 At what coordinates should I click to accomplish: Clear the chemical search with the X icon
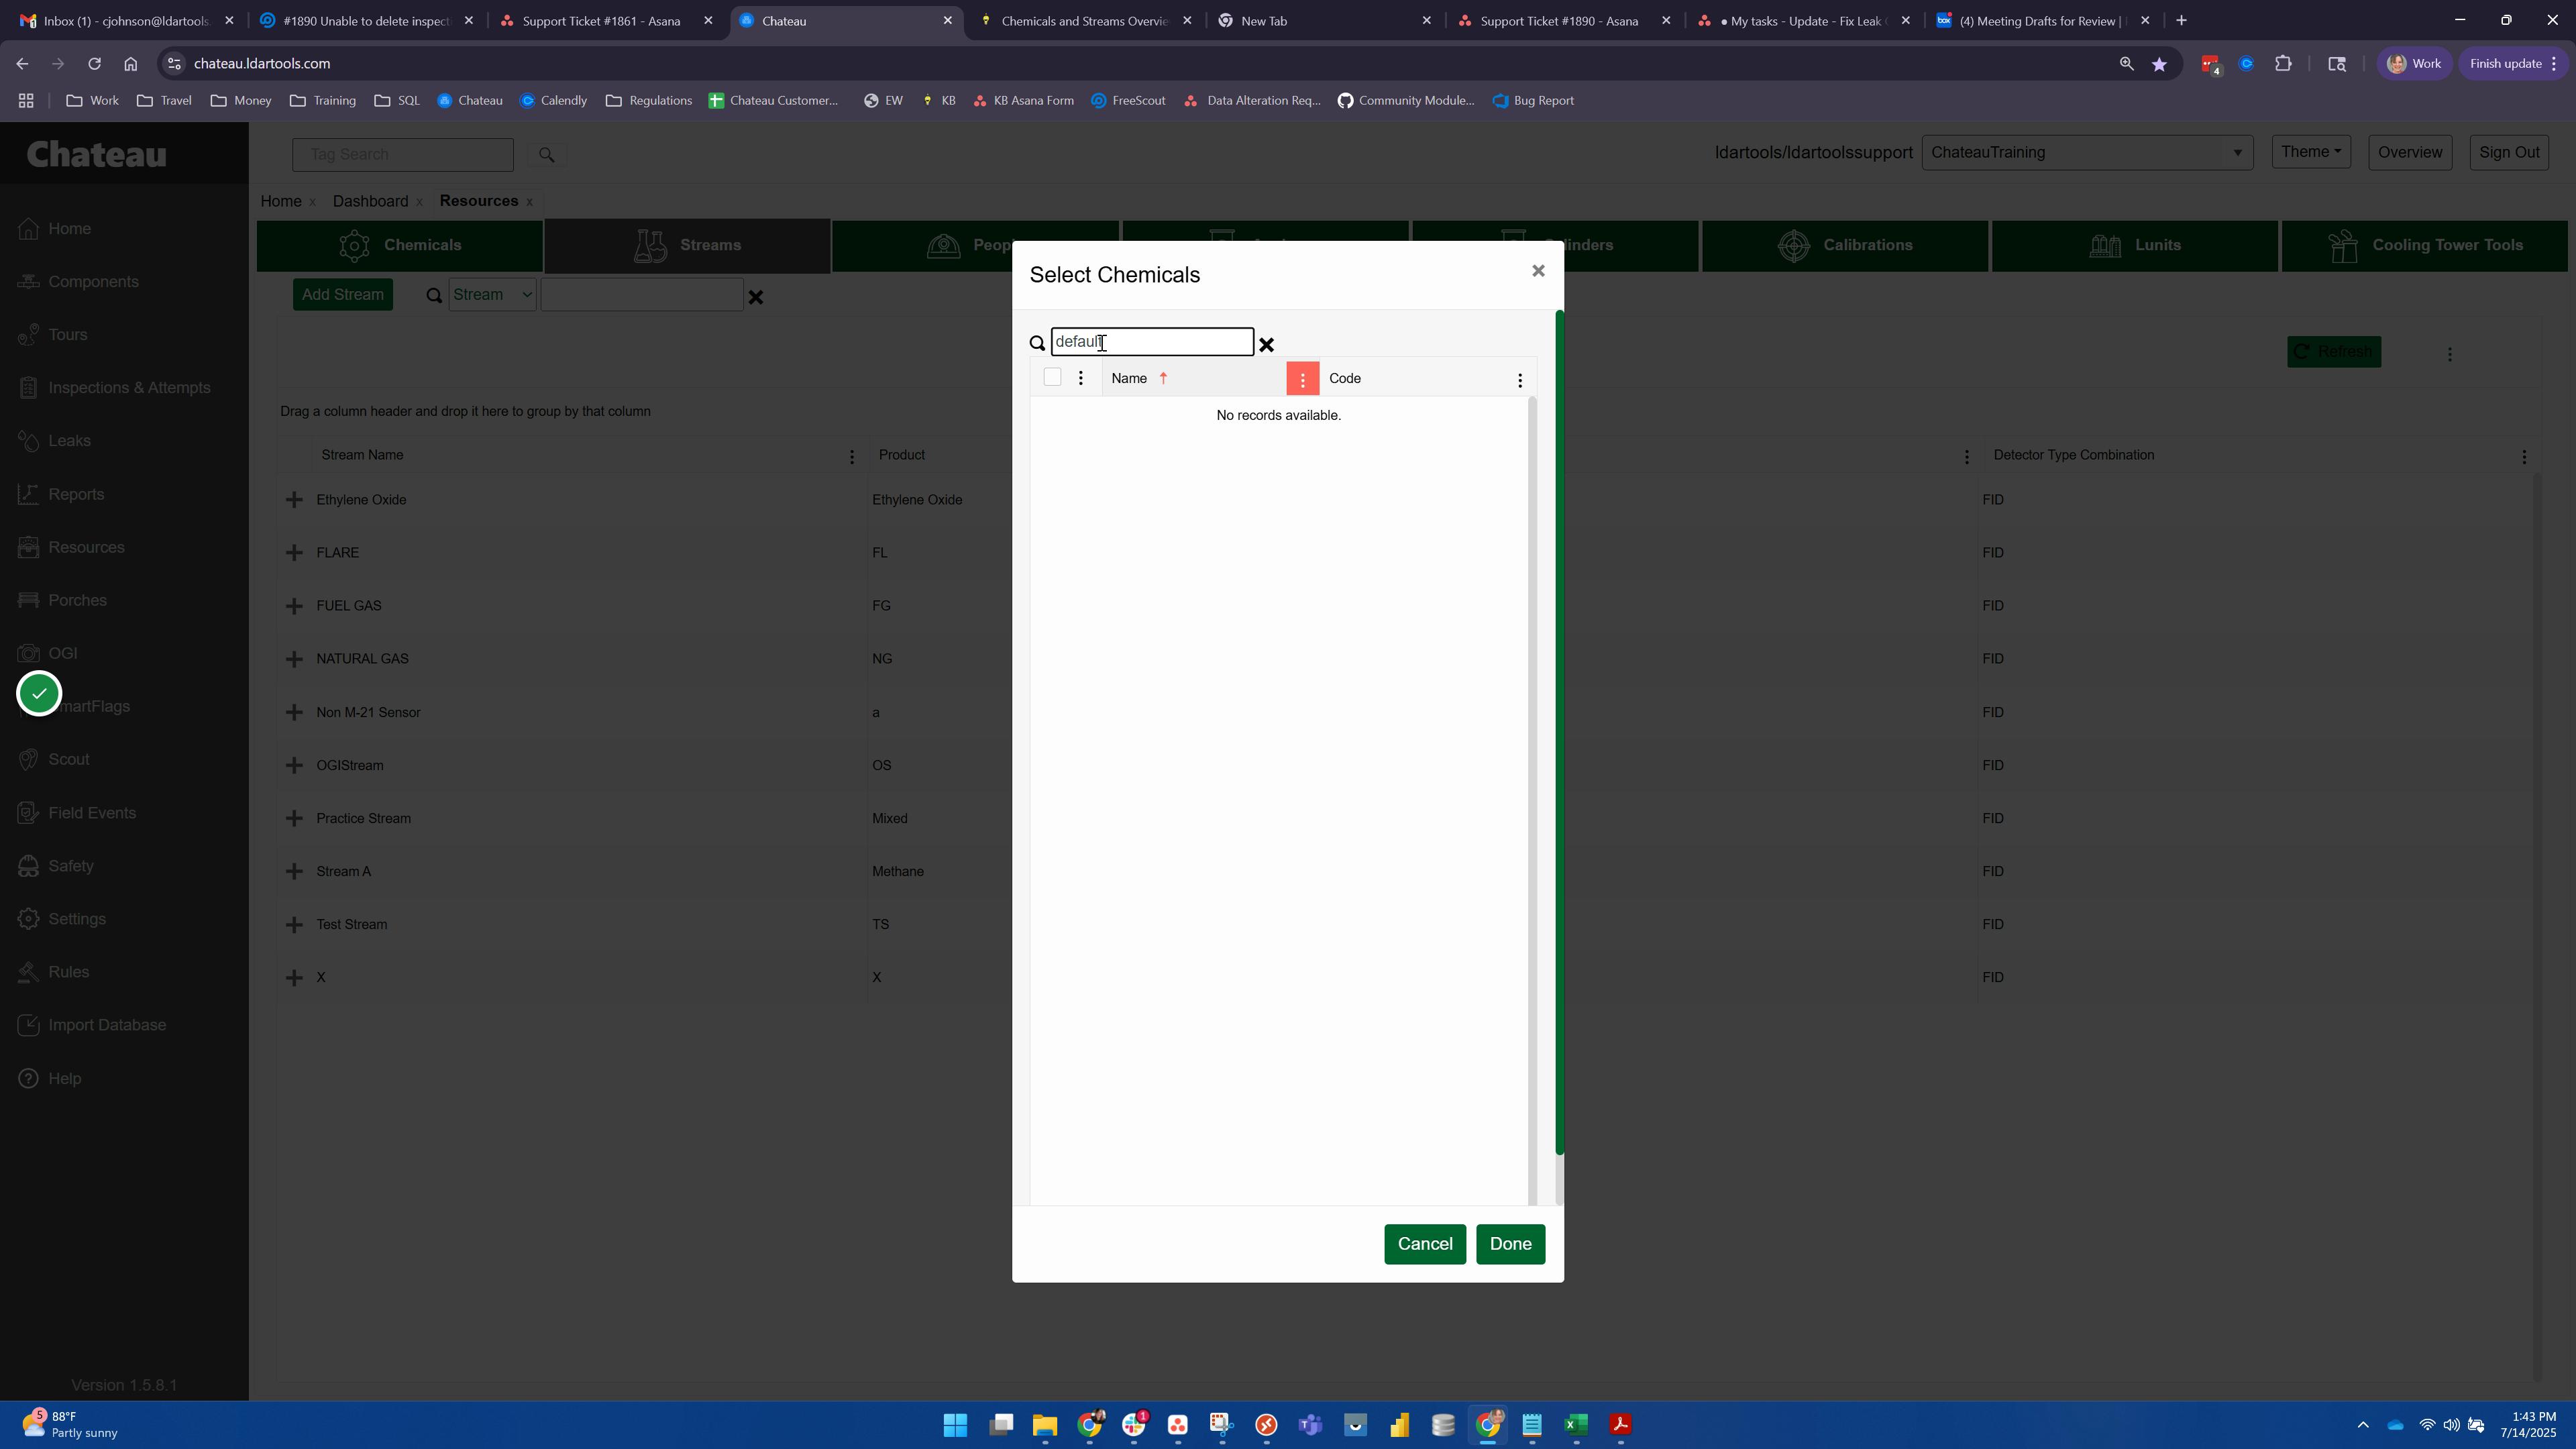click(1266, 344)
